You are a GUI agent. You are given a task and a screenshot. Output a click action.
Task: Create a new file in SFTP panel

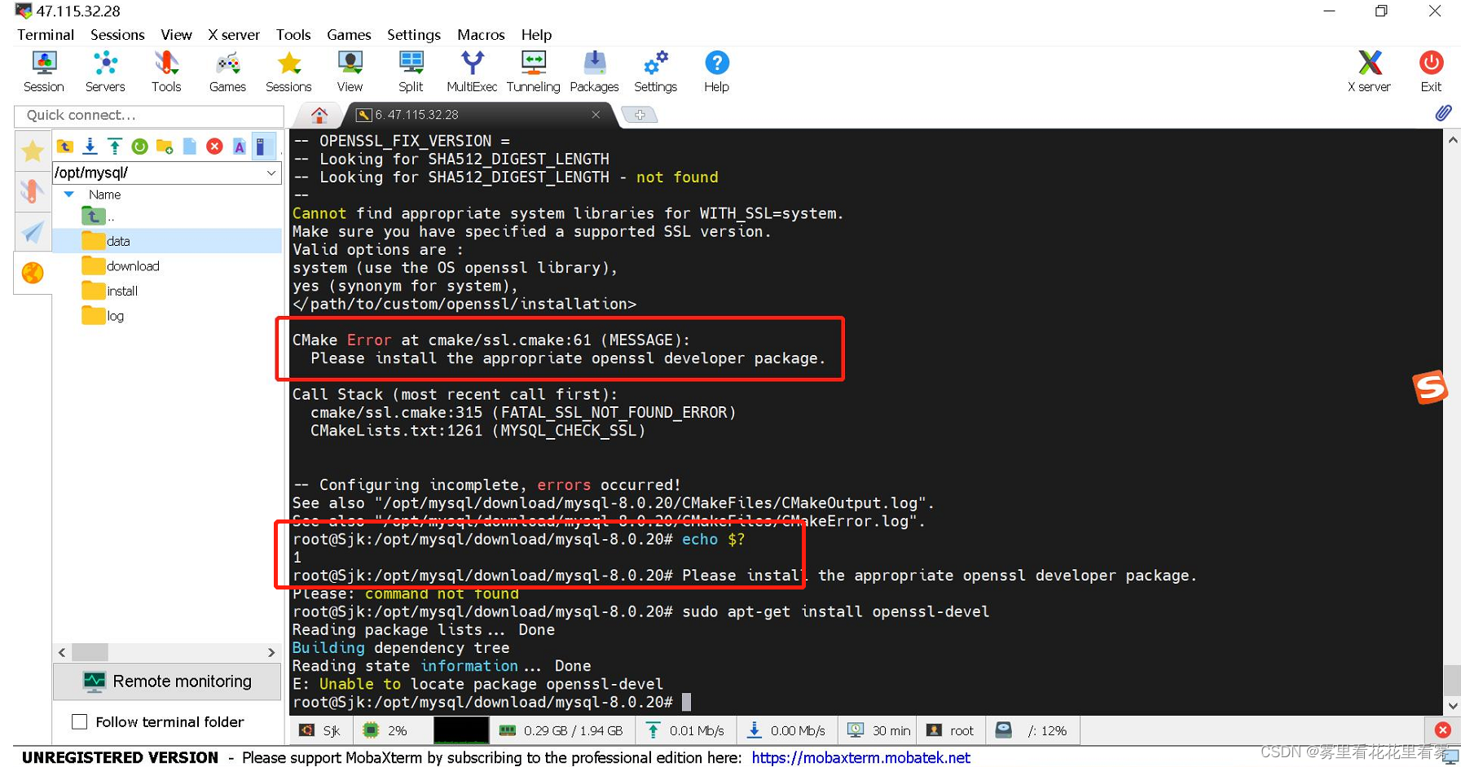click(190, 147)
